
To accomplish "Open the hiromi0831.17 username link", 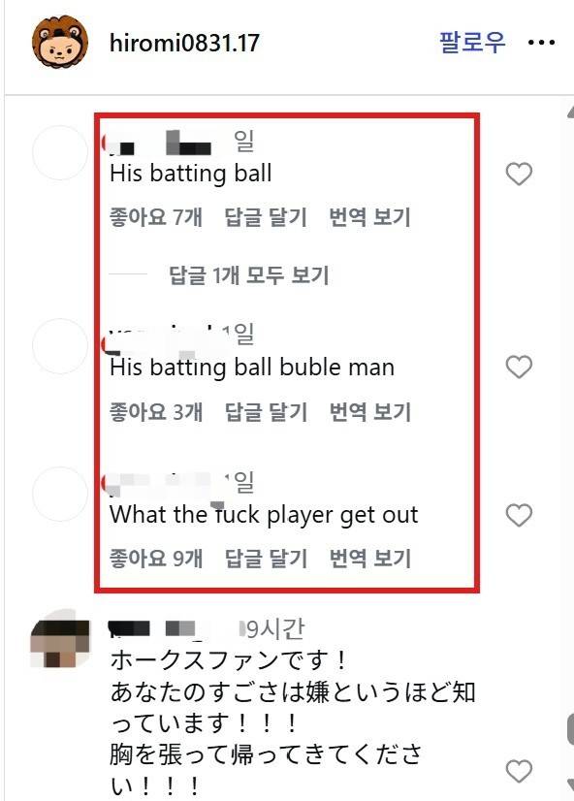I will tap(184, 43).
